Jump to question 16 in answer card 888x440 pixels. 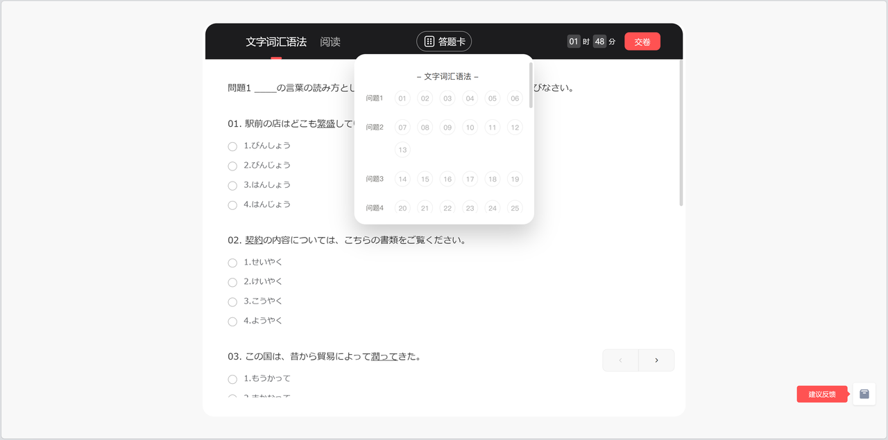click(x=447, y=179)
